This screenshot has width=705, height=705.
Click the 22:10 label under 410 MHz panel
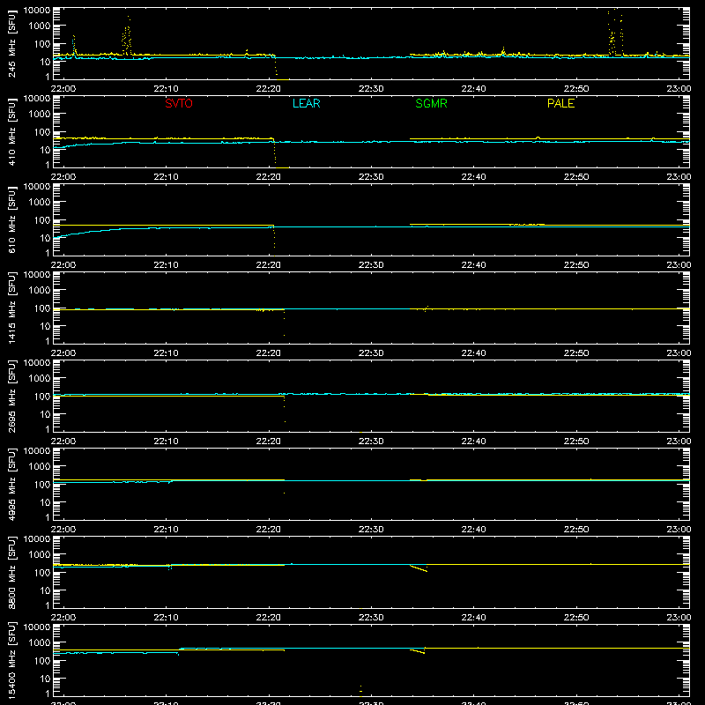(166, 177)
